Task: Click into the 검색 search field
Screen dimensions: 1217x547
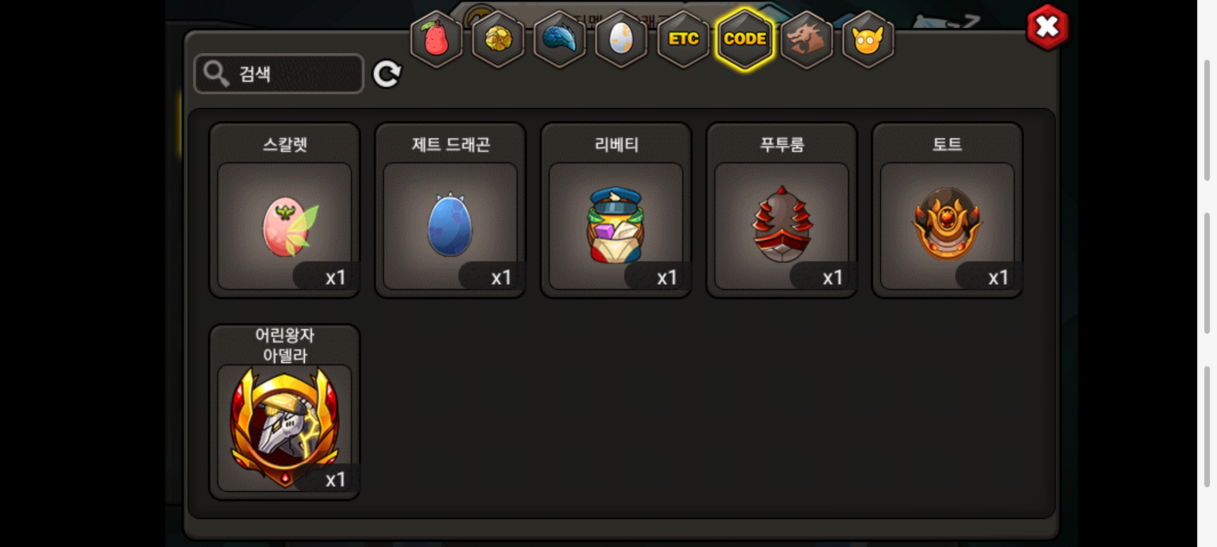Action: 279,74
